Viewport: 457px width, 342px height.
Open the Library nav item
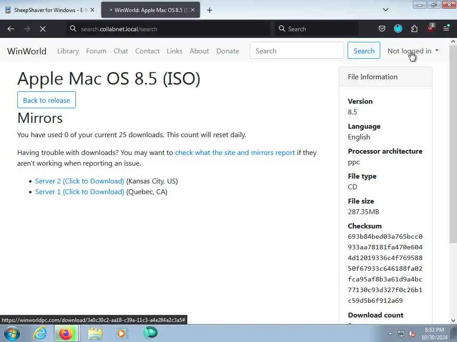coord(68,51)
